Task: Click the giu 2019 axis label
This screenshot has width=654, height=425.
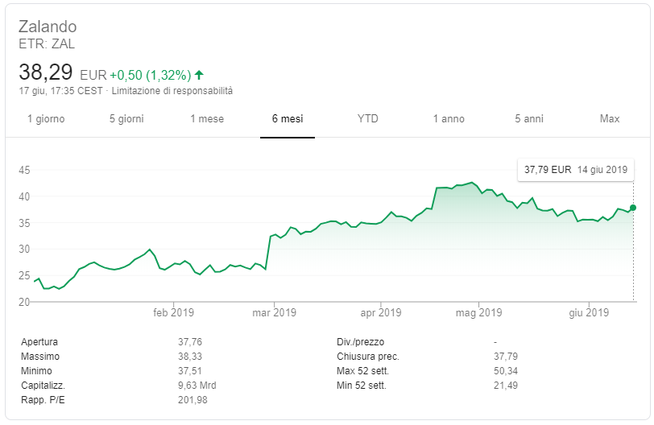Action: click(x=589, y=312)
